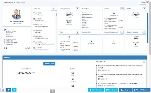Add a new Pledge record

tap(144, 9)
